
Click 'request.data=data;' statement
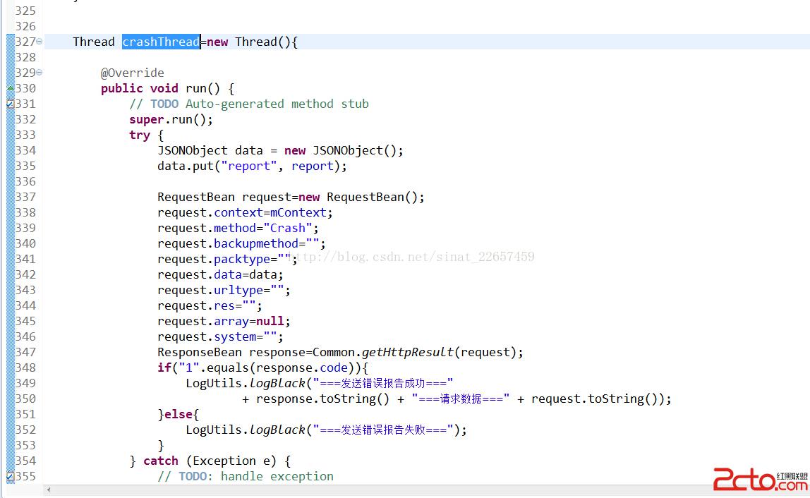(x=221, y=274)
